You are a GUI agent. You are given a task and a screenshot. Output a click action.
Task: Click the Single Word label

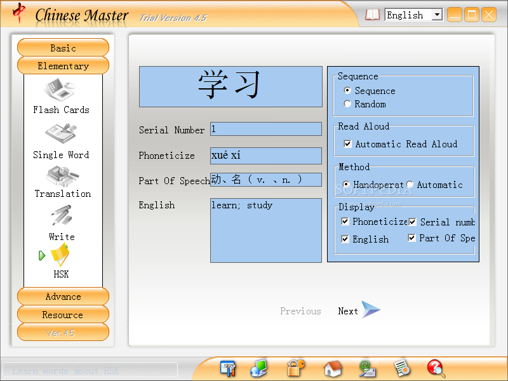pos(61,155)
